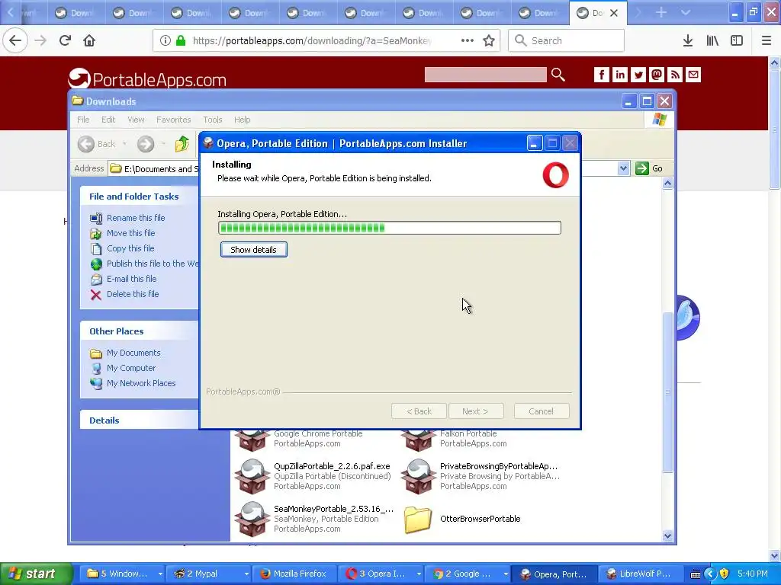This screenshot has height=585, width=781.
Task: Click PortableApps RSS feed icon
Action: 675,75
